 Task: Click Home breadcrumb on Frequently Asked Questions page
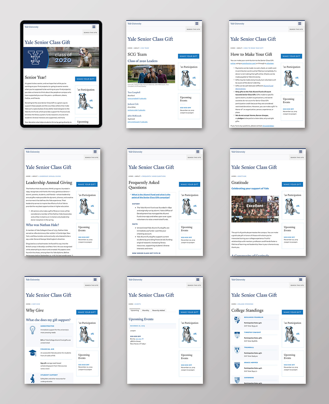(x=131, y=176)
